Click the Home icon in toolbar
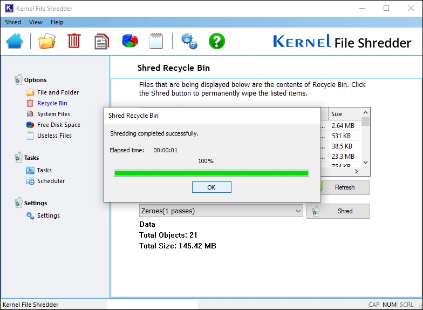Screen dimensions: 423x310 [x=15, y=41]
